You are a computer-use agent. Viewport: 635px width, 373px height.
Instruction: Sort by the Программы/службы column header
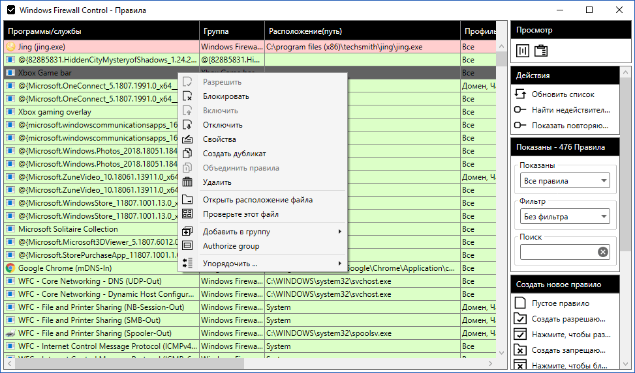[101, 31]
